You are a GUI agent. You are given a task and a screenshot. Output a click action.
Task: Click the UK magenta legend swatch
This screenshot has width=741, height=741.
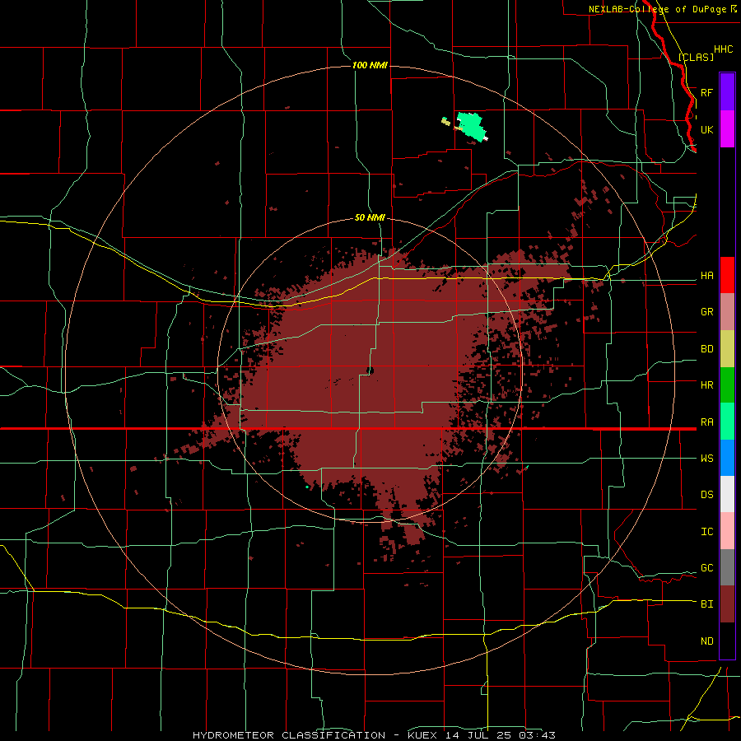(727, 129)
